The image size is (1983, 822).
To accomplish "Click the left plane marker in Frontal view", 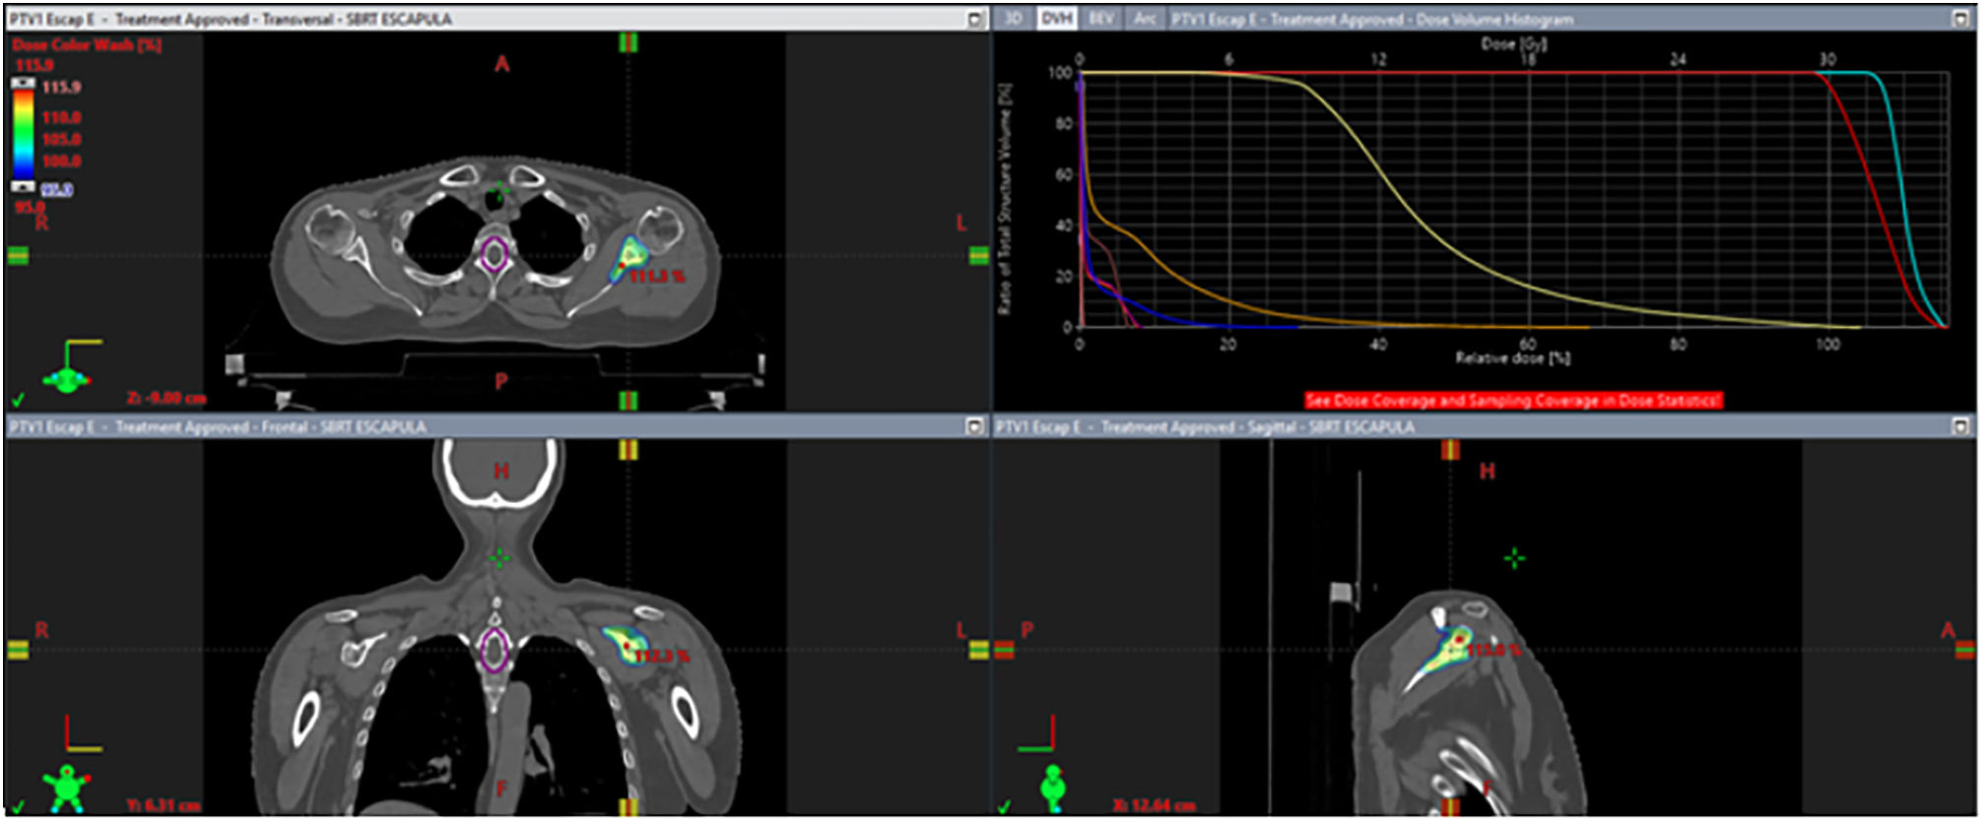I will pyautogui.click(x=18, y=650).
